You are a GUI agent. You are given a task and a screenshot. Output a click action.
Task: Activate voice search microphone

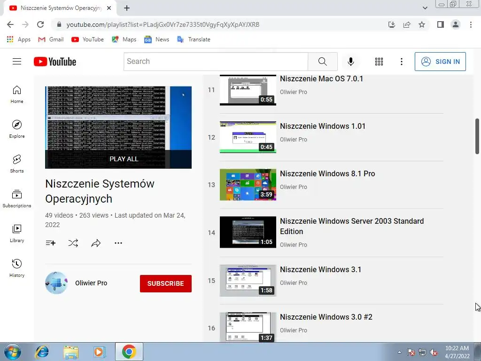coord(350,62)
